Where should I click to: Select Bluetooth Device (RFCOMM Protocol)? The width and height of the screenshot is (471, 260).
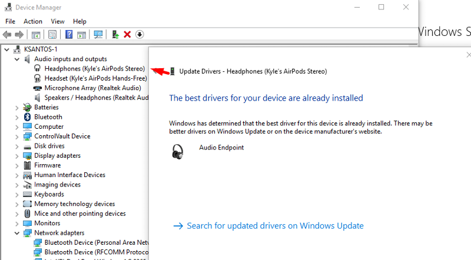click(x=97, y=252)
